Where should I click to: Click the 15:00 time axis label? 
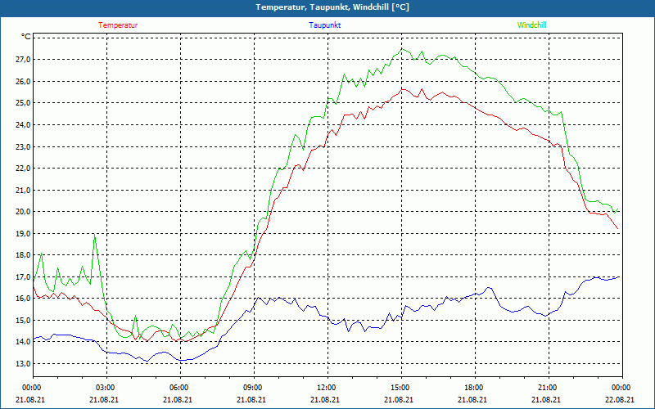(x=401, y=388)
